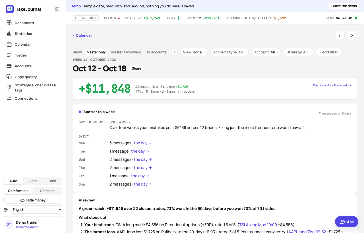Image resolution: width=364 pixels, height=233 pixels.
Task: Open the Ask chat button
Action: pos(347,222)
